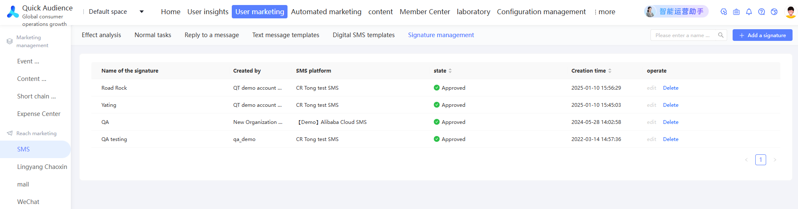Open the laboratory menu
Screen dimensions: 798x209
click(x=474, y=12)
